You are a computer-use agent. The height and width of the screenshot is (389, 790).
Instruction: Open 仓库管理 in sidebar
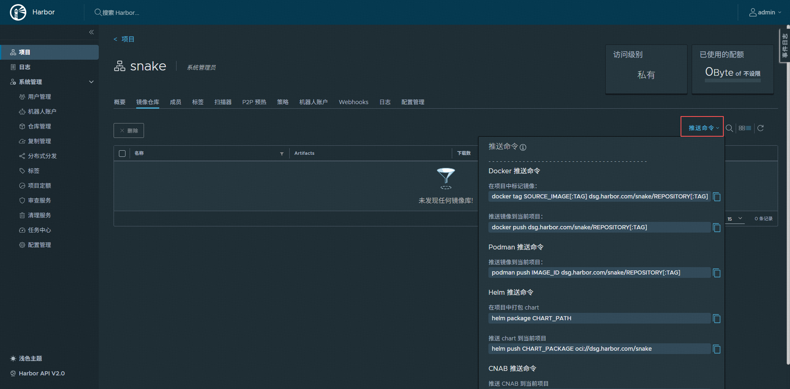(39, 126)
